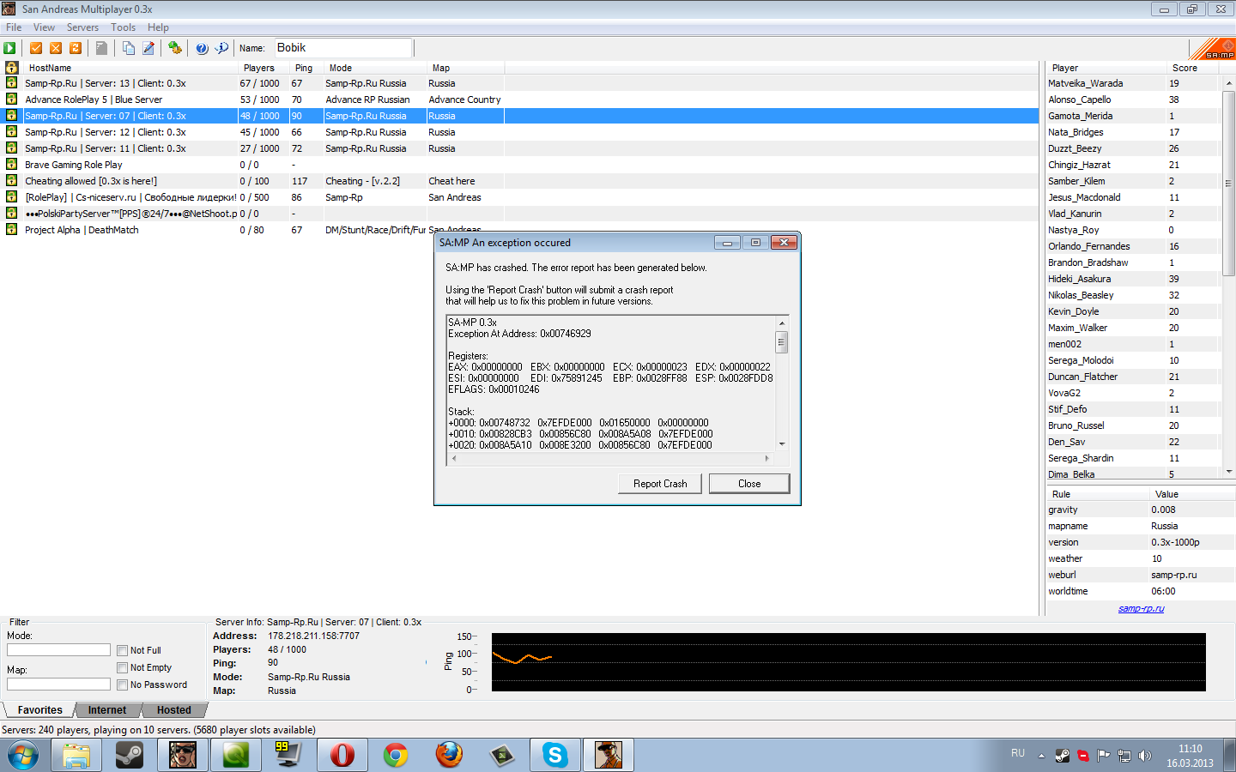Click the crash report horizontal scroll right arrow
Screen dimensions: 1236x772
click(767, 459)
